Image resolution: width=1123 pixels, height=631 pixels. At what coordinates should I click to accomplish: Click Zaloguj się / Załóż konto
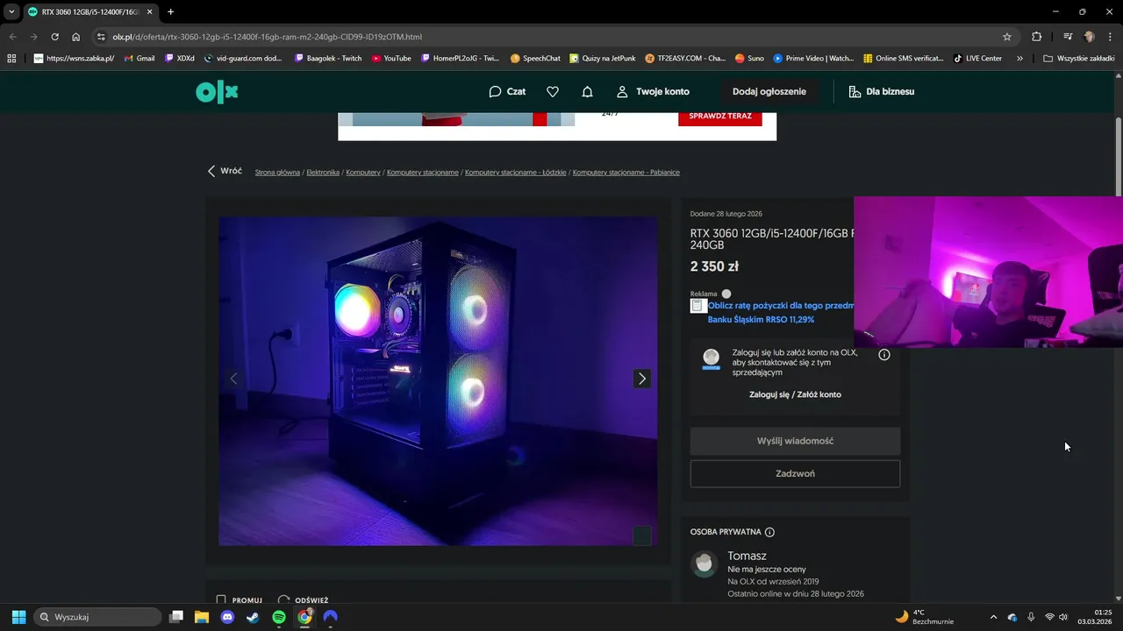coord(795,394)
